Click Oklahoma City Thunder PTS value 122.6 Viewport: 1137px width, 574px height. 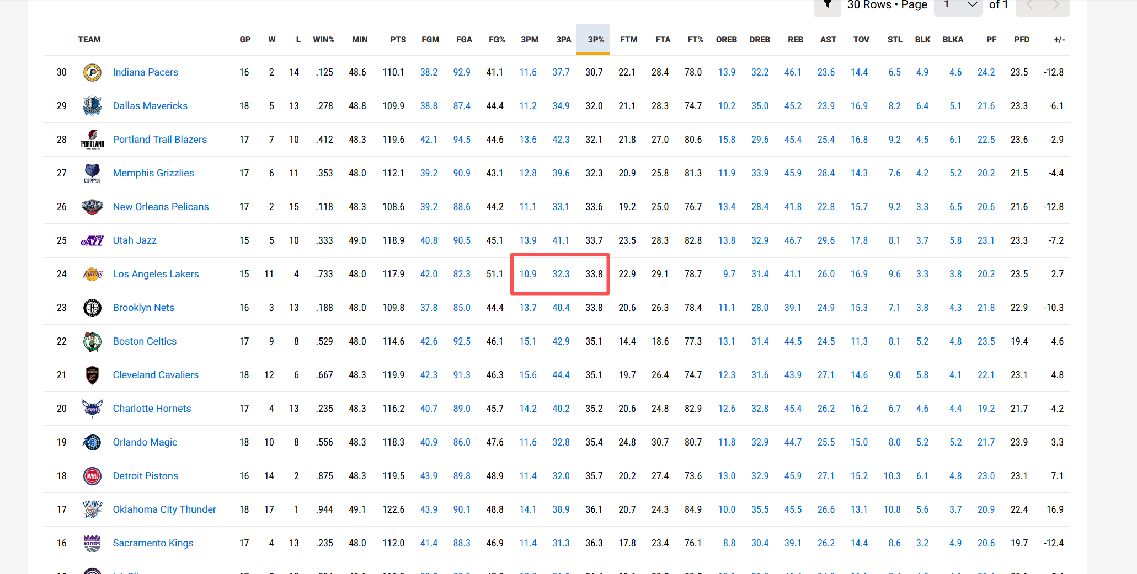click(x=393, y=509)
